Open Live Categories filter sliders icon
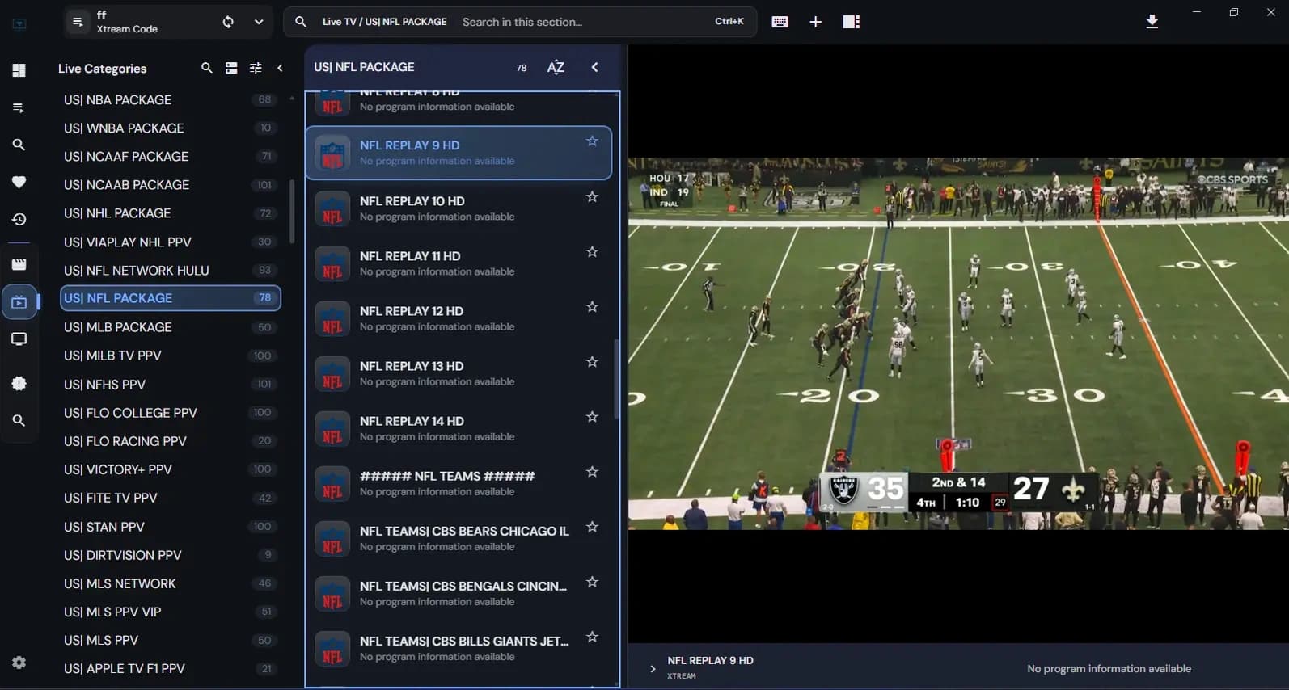 click(x=256, y=68)
